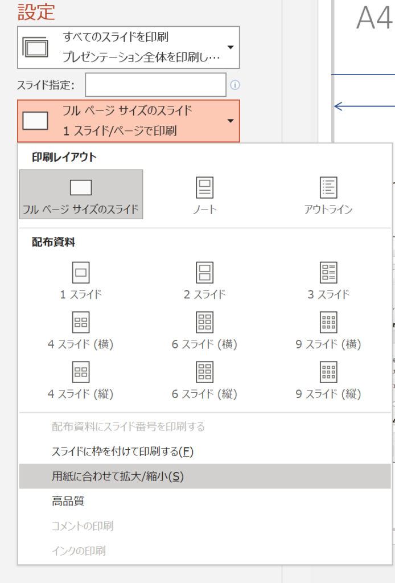Pick the 4 スライド (横) handout icon
Screen dimensions: 395x583
[x=81, y=322]
